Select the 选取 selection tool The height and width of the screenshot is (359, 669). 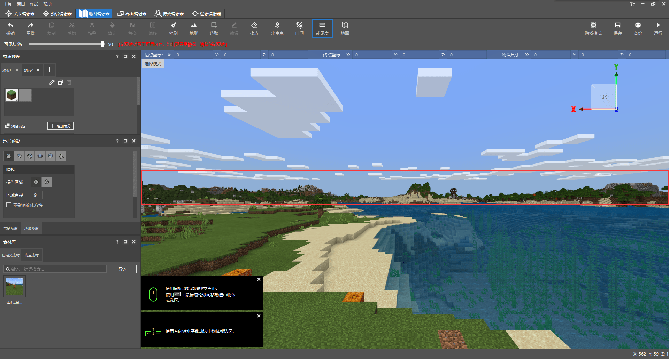pyautogui.click(x=214, y=28)
